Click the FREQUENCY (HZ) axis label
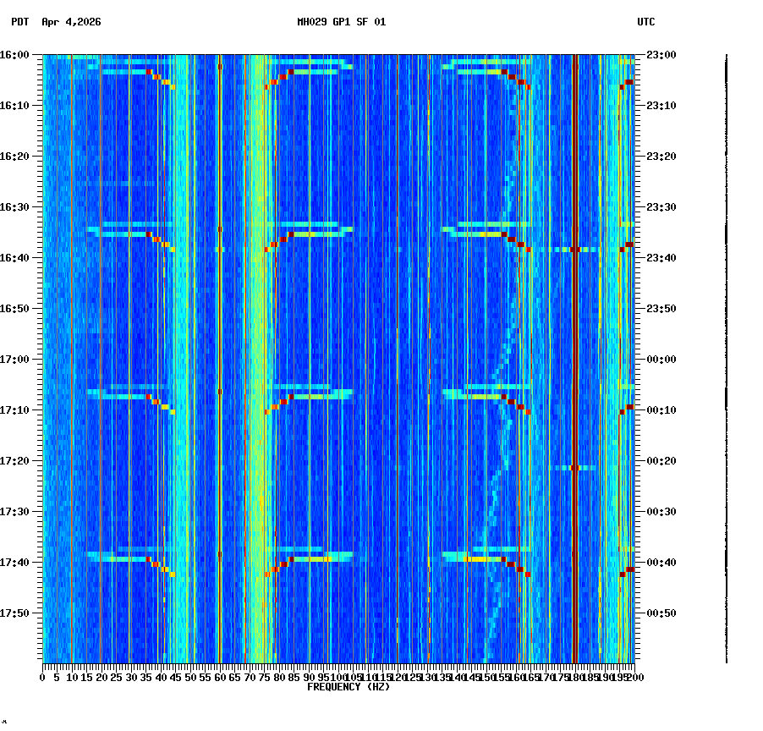763x731 pixels. coord(348,687)
